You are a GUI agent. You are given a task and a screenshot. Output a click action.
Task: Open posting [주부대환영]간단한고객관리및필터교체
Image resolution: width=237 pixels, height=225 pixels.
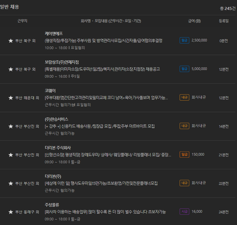[x=106, y=98]
